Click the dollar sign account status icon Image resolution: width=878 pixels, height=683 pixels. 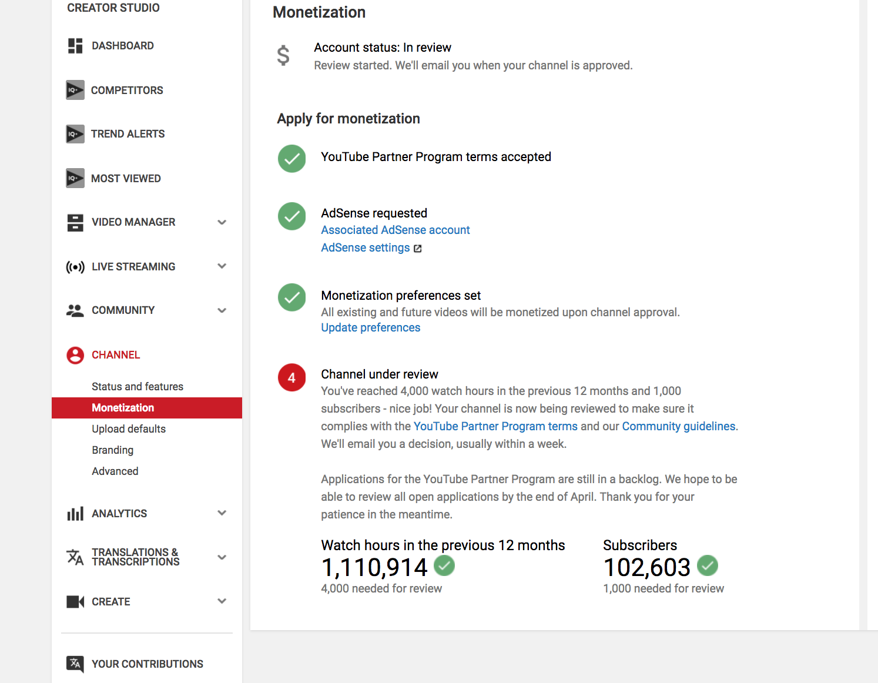(x=283, y=55)
